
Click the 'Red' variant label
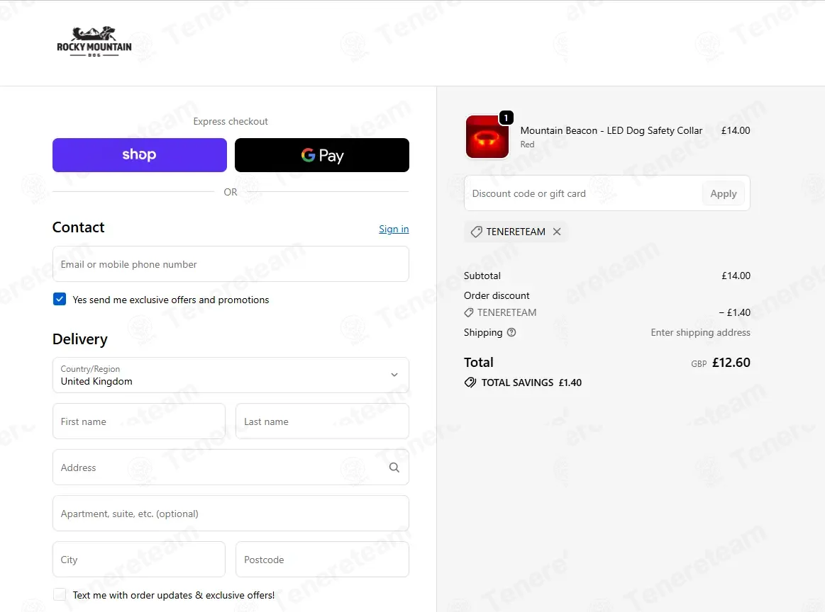pos(527,144)
